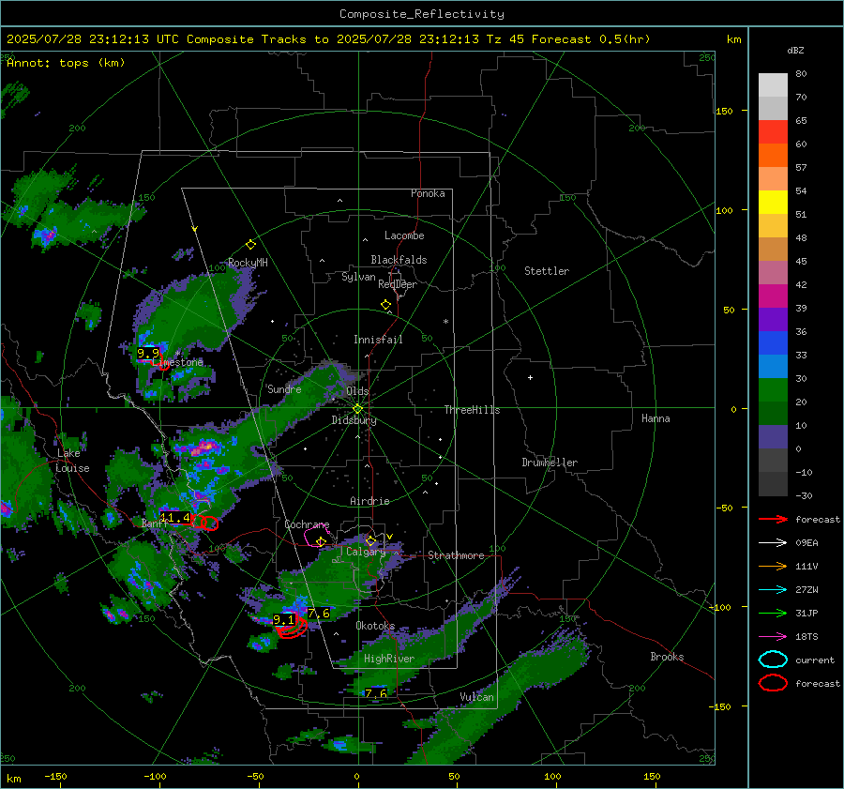The width and height of the screenshot is (844, 789).
Task: Click the yellow radar center marker at Didsbury
Action: click(358, 408)
